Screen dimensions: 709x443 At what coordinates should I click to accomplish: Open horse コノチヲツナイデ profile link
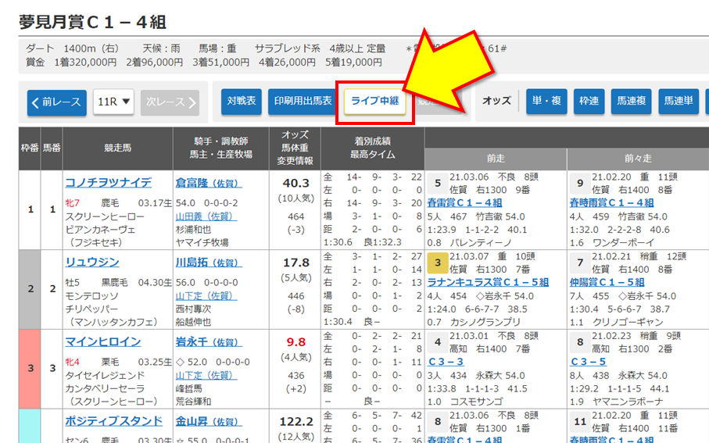click(x=108, y=182)
